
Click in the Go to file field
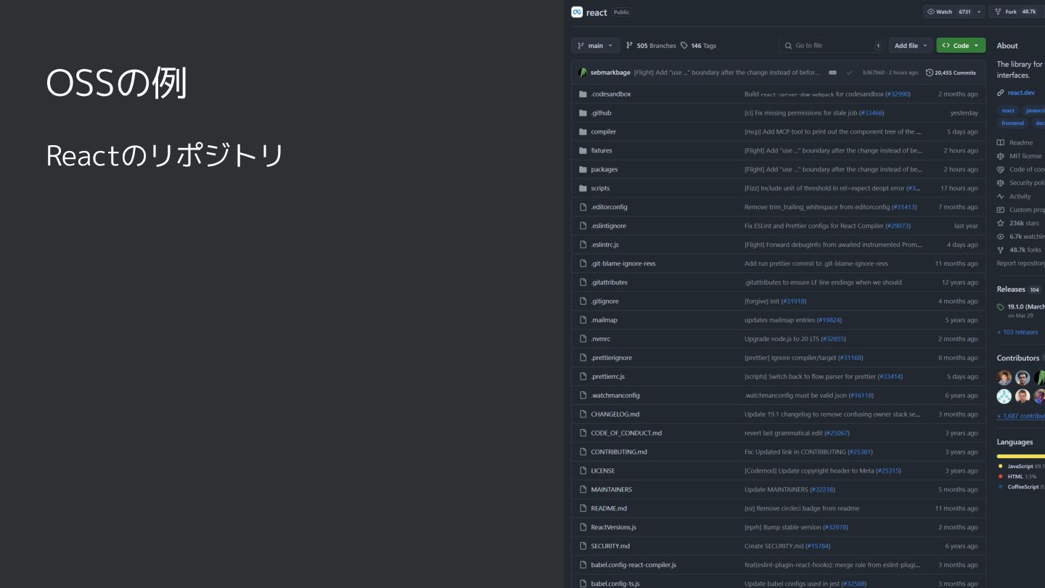832,46
